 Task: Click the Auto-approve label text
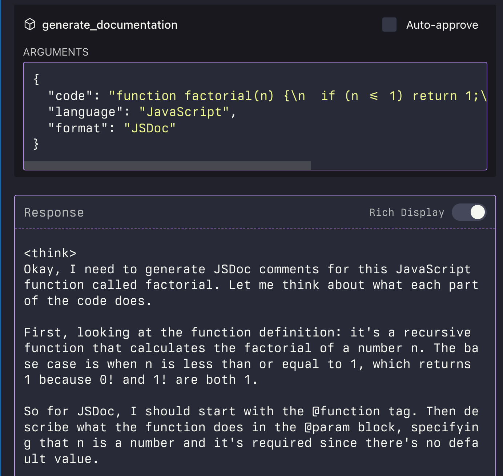click(x=442, y=25)
